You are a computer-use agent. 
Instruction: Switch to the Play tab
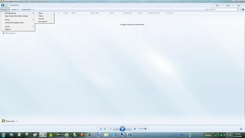217,6
